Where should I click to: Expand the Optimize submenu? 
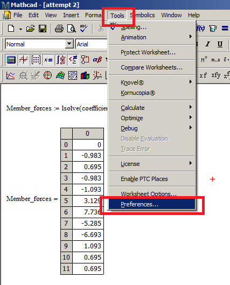(152, 118)
